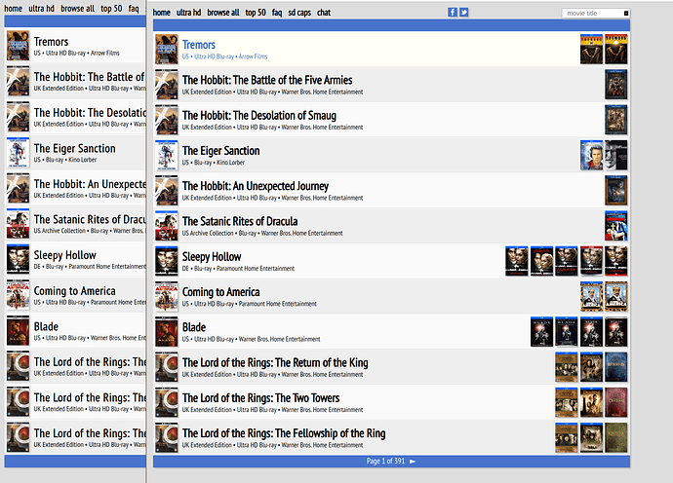Click the Facebook icon in header
This screenshot has width=673, height=483.
point(453,13)
